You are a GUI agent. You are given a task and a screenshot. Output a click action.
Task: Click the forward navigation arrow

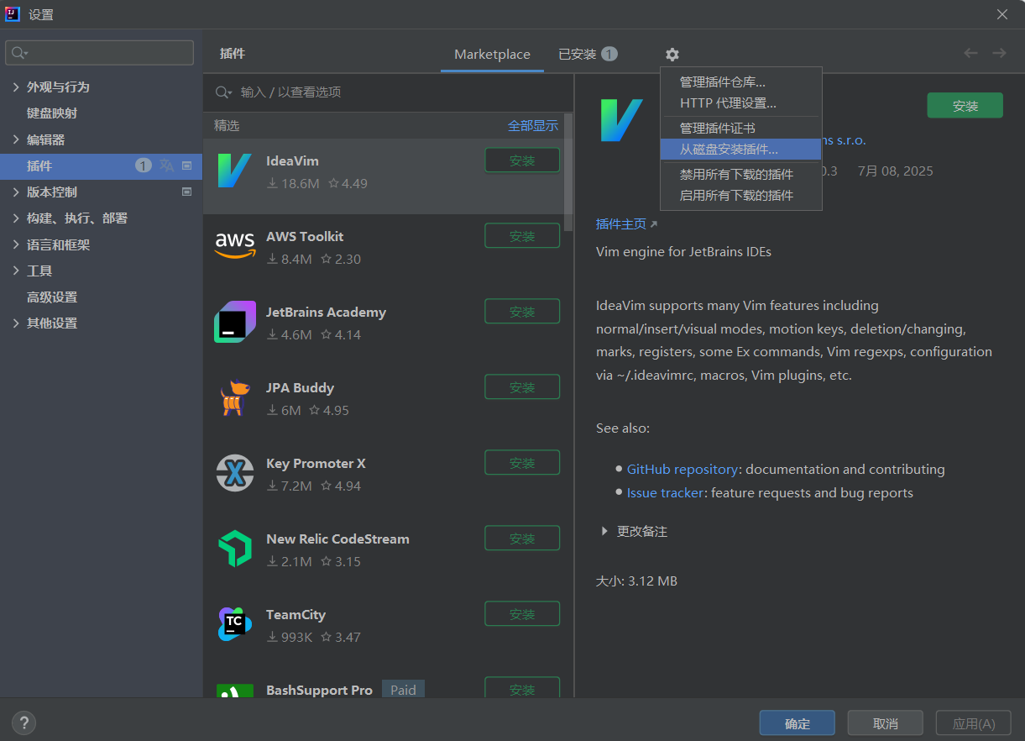999,53
